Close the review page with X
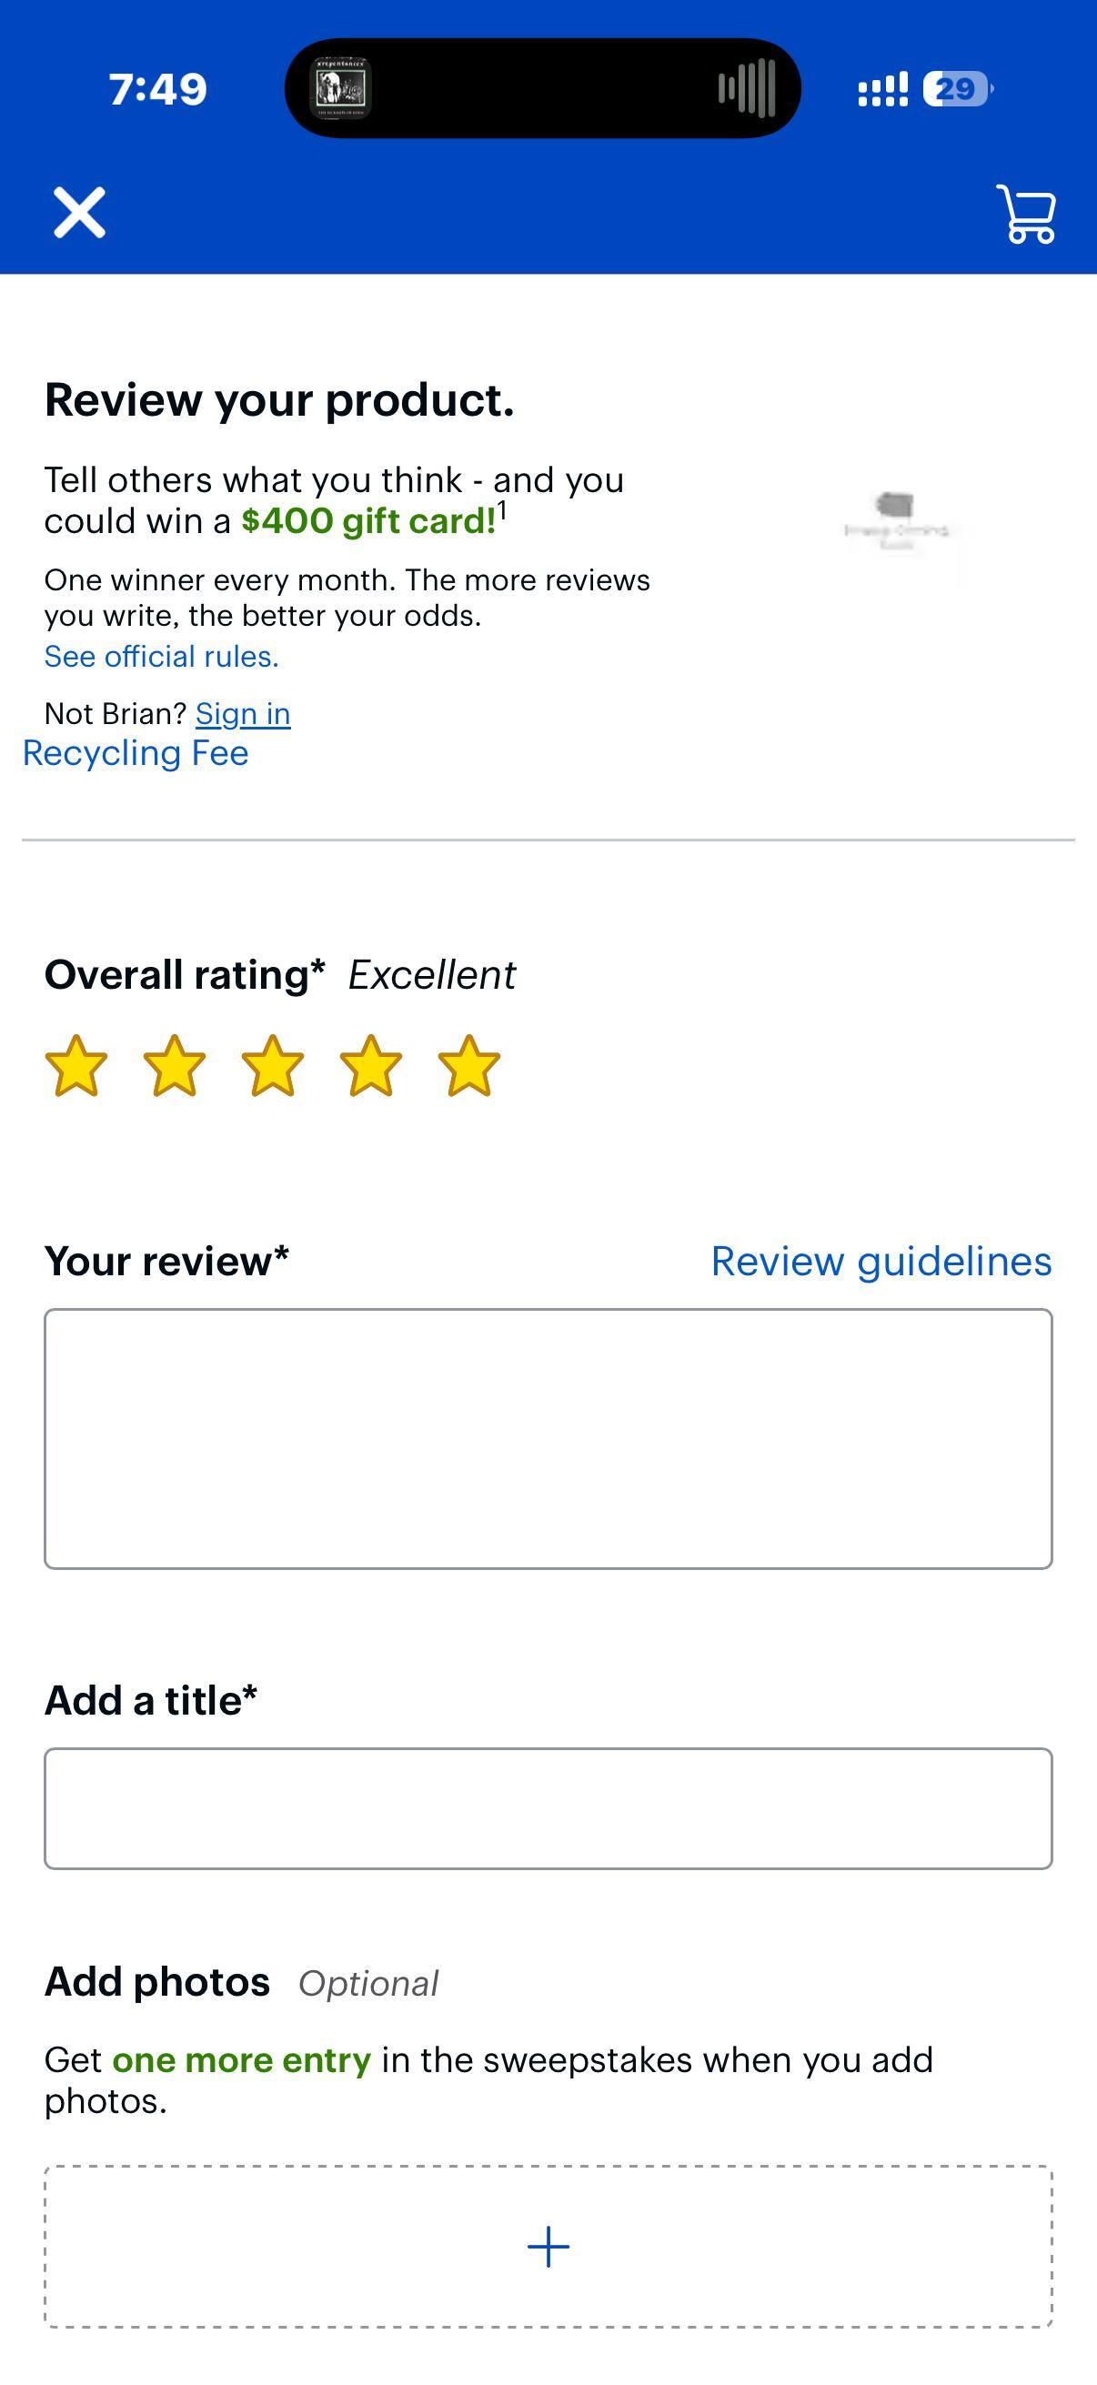The width and height of the screenshot is (1097, 2385). click(x=80, y=213)
